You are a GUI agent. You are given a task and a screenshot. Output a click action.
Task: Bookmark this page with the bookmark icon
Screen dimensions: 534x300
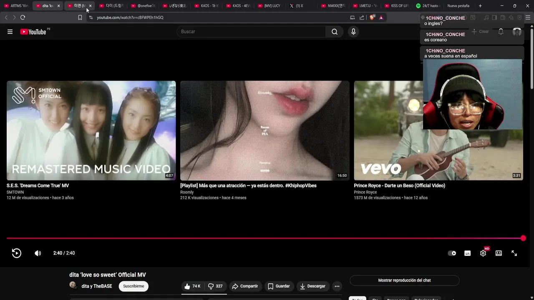[x=80, y=17]
